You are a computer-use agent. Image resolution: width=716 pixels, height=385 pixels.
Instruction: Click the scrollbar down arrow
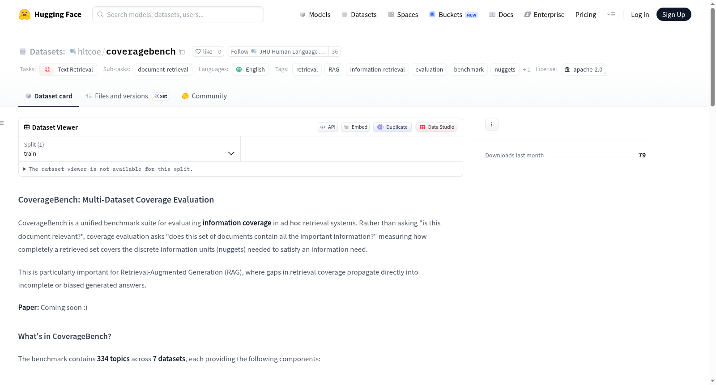(712, 381)
